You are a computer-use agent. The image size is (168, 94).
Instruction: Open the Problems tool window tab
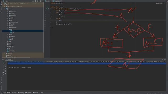point(21,92)
